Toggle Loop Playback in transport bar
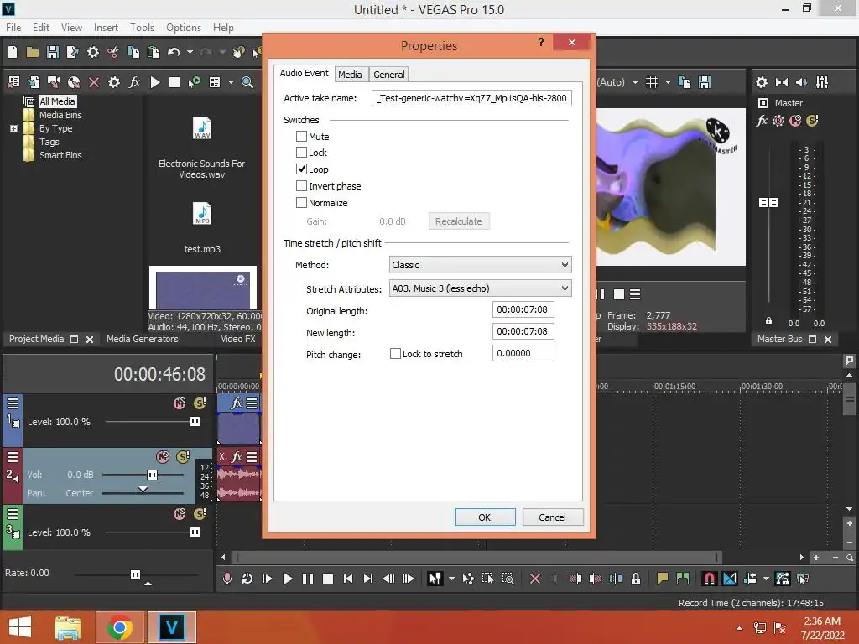The width and height of the screenshot is (859, 644). tap(247, 579)
